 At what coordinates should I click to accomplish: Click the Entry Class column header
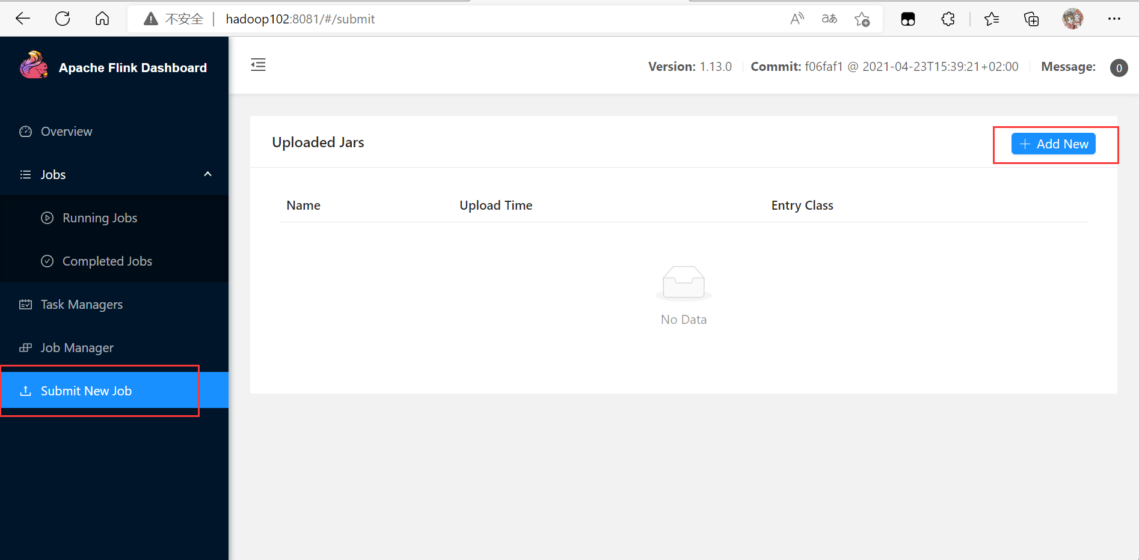tap(802, 205)
